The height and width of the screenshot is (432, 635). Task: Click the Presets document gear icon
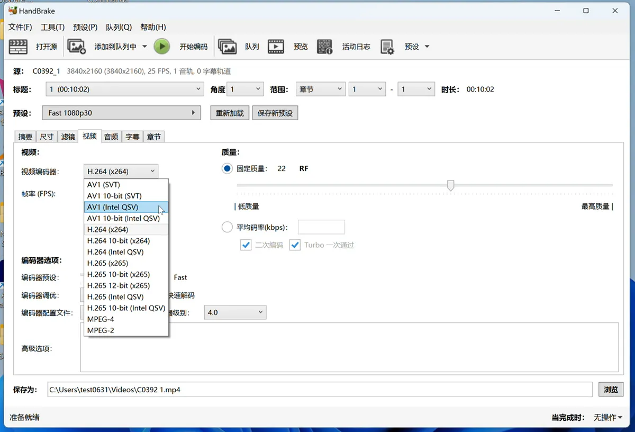click(387, 47)
